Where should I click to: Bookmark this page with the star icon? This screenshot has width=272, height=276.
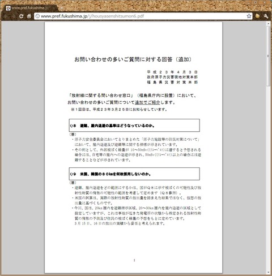(249, 16)
